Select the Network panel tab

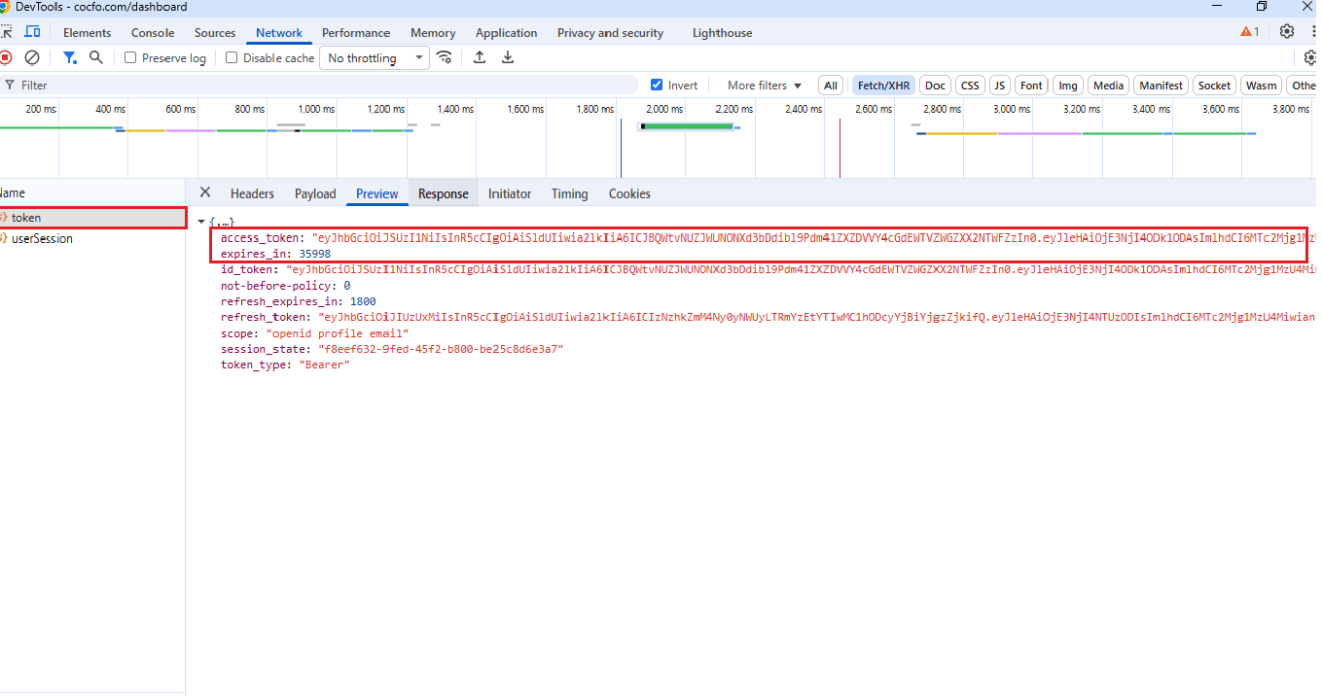click(x=279, y=33)
